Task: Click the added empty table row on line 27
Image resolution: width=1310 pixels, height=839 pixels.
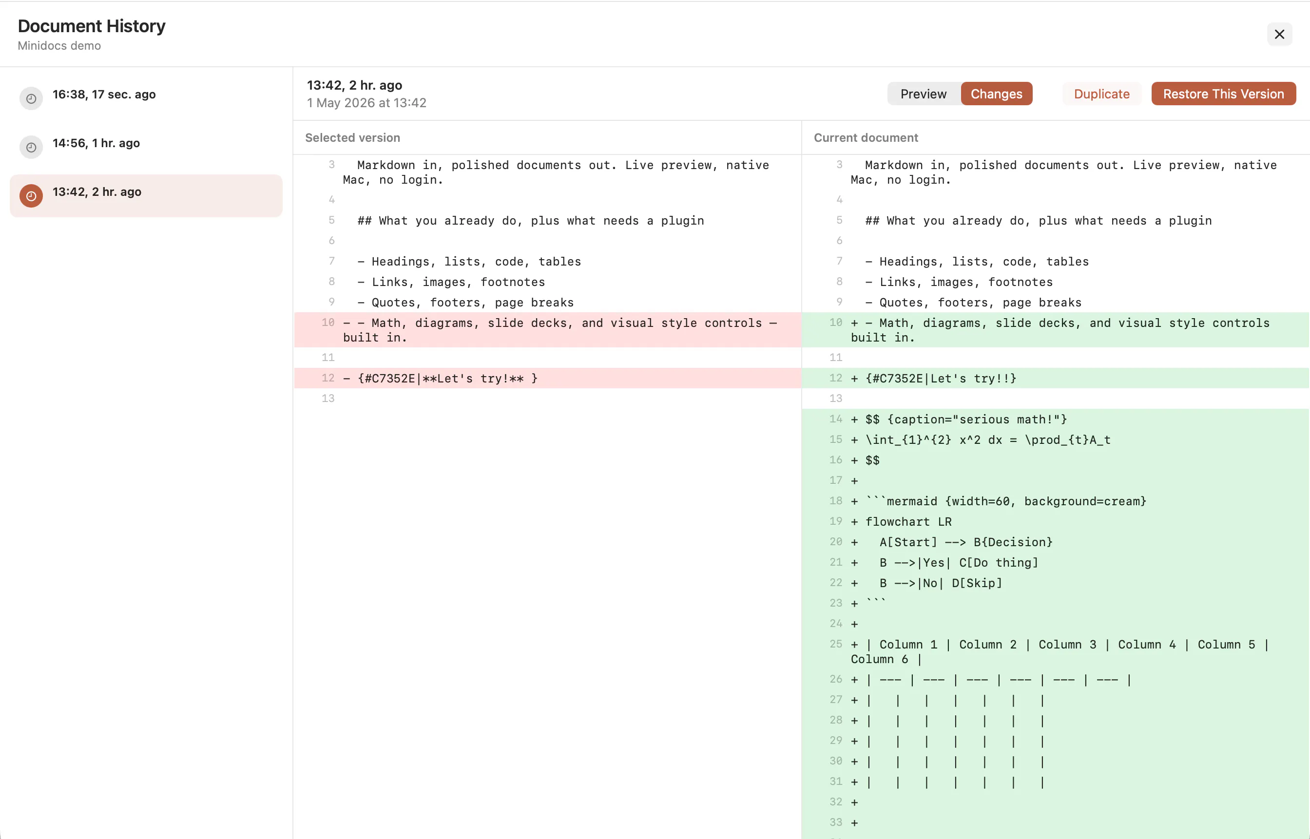Action: click(x=1056, y=700)
